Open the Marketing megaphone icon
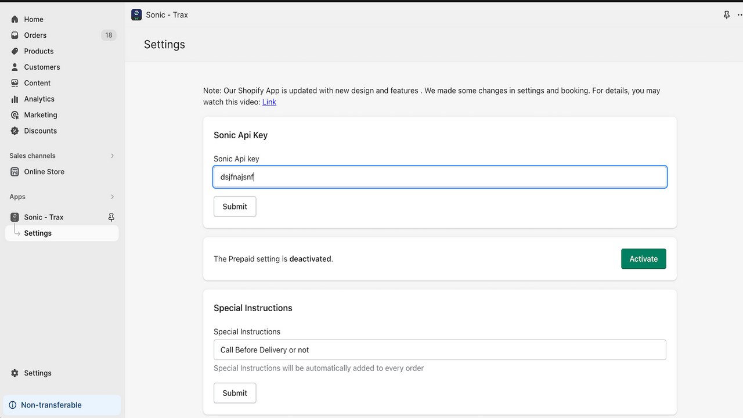Screen dimensions: 743x418 coord(15,114)
